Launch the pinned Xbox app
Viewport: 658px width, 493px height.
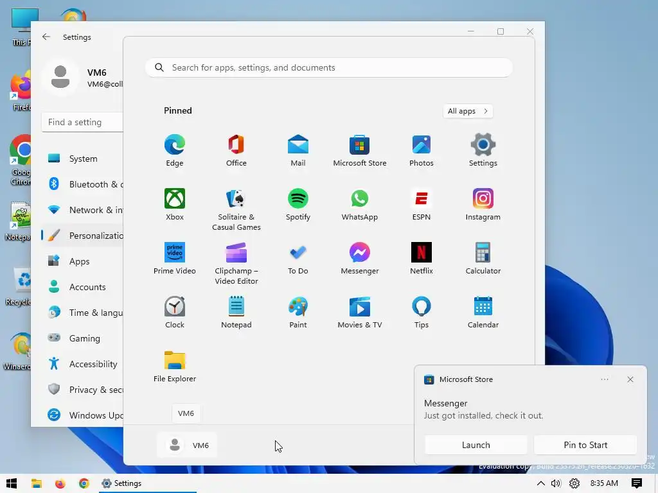(175, 205)
